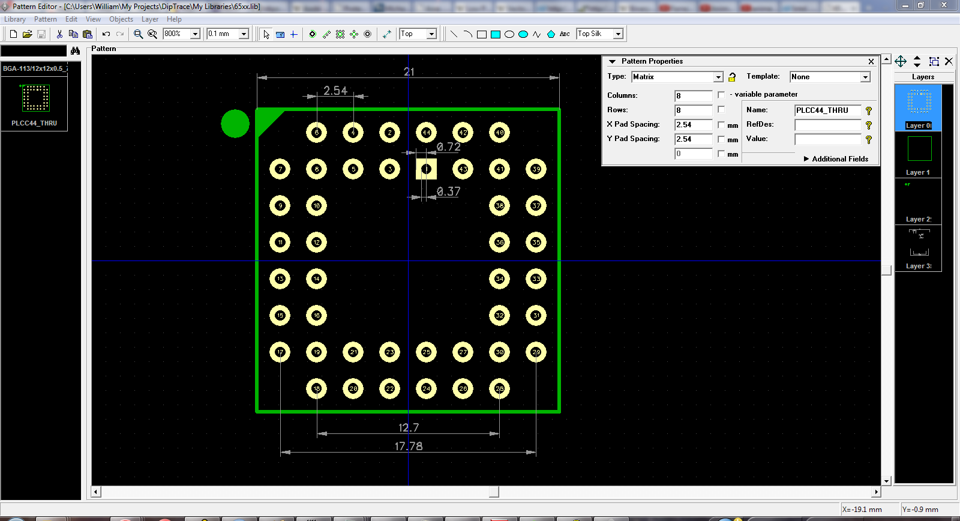Open the Template dropdown showing None
The height and width of the screenshot is (521, 960).
[x=865, y=77]
